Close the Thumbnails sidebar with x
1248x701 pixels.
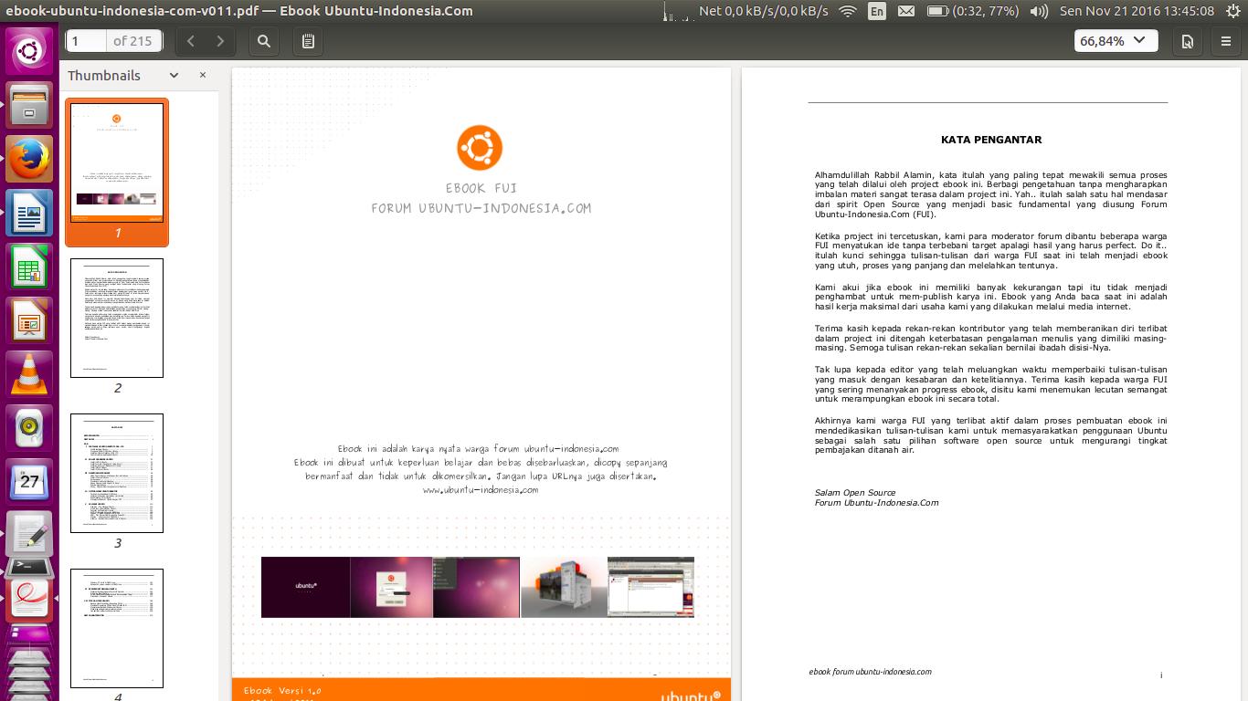[x=203, y=75]
